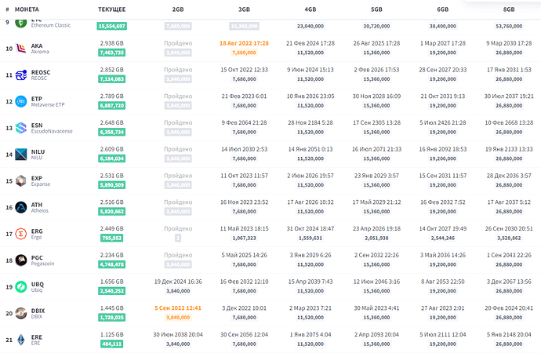Click green block badge 5,820,662
The width and height of the screenshot is (541, 353).
(x=112, y=212)
